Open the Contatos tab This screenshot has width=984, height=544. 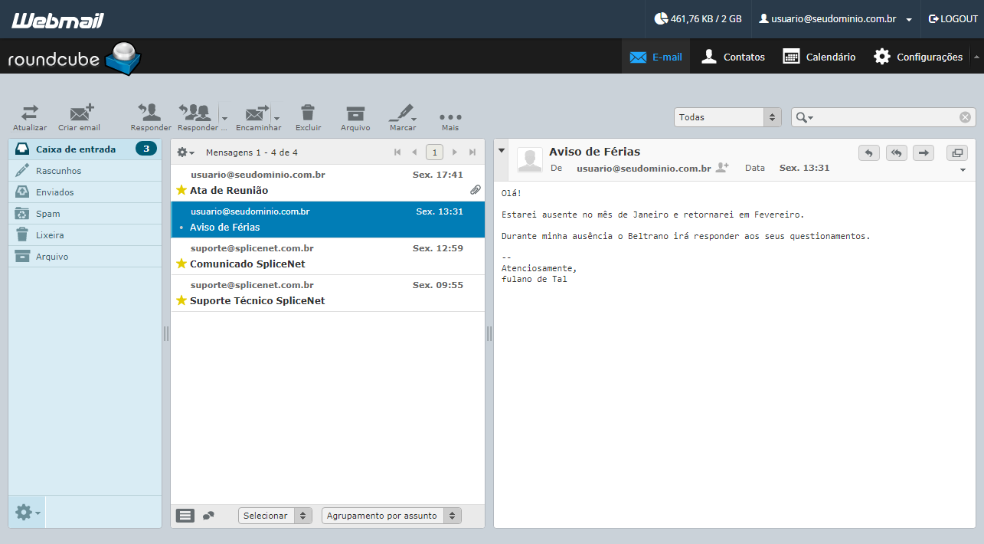coord(733,57)
